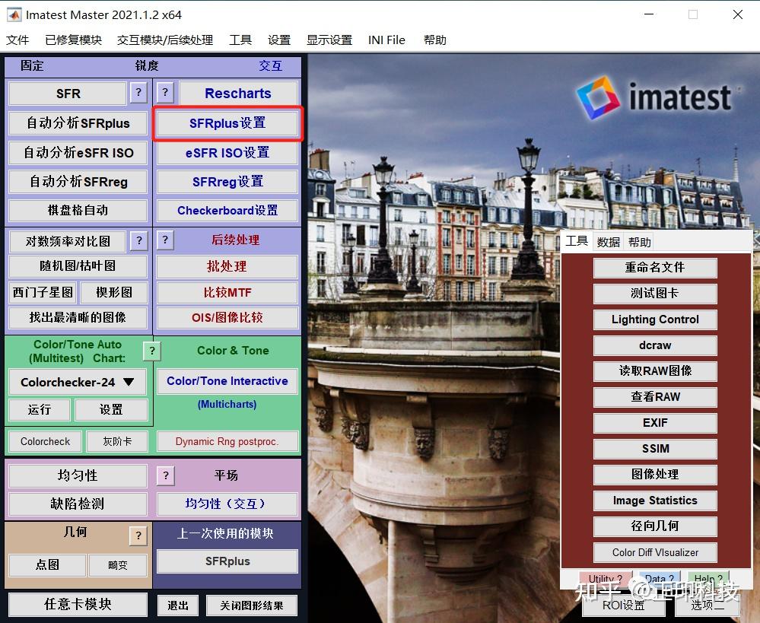The height and width of the screenshot is (623, 760).
Task: Click the question mark in the 几何 section
Action: [138, 536]
